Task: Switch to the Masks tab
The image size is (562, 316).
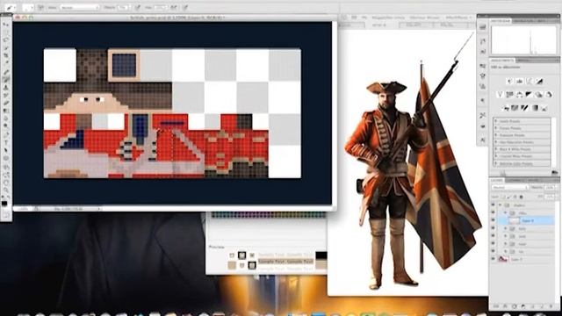Action: click(x=523, y=61)
